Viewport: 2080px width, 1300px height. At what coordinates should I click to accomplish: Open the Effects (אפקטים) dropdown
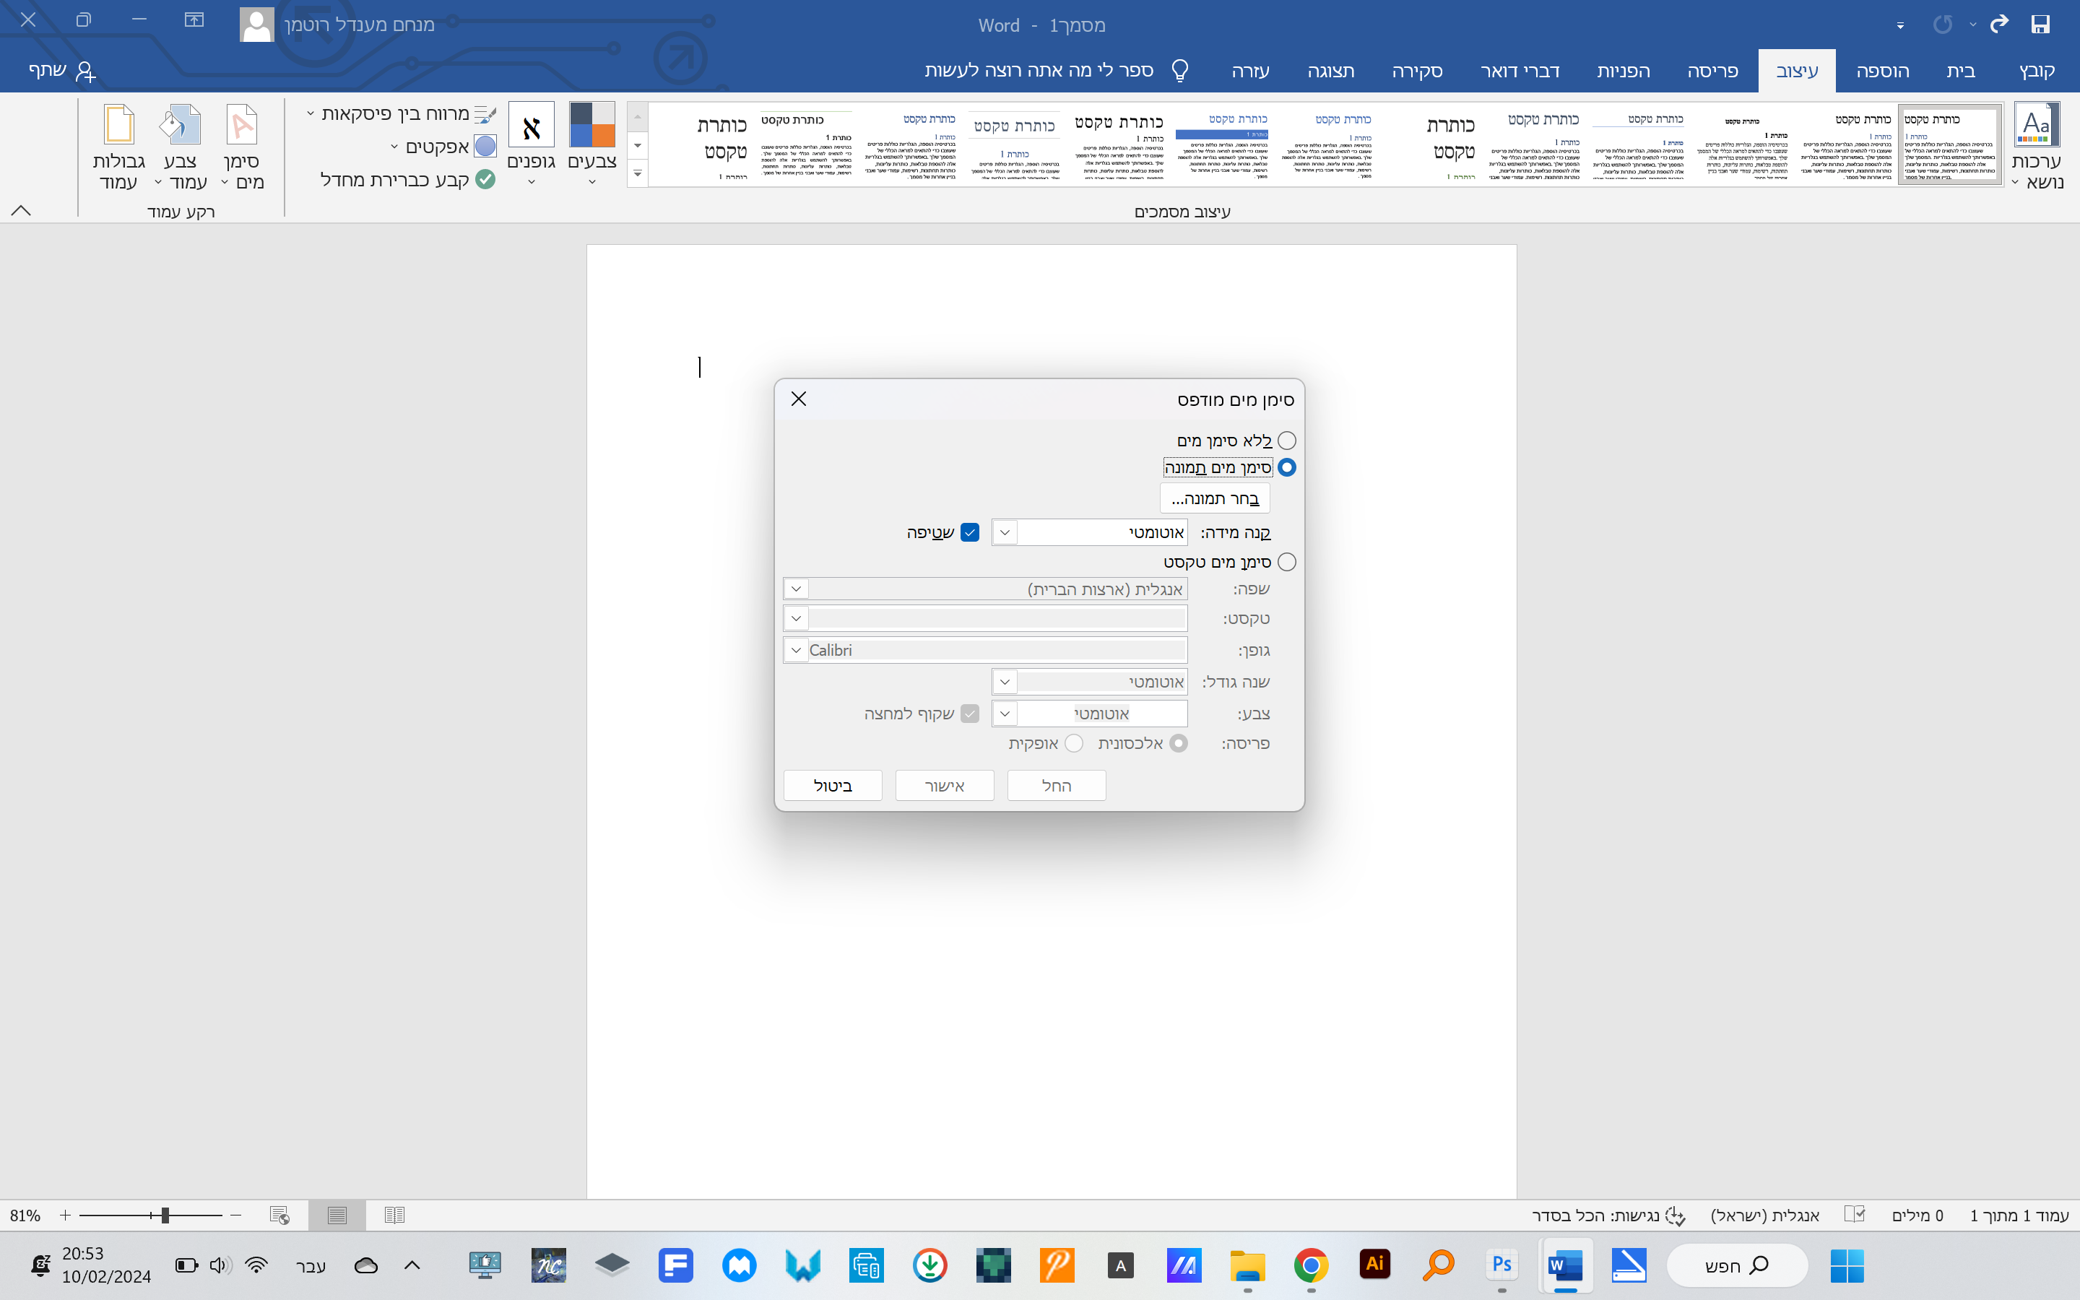pos(437,146)
